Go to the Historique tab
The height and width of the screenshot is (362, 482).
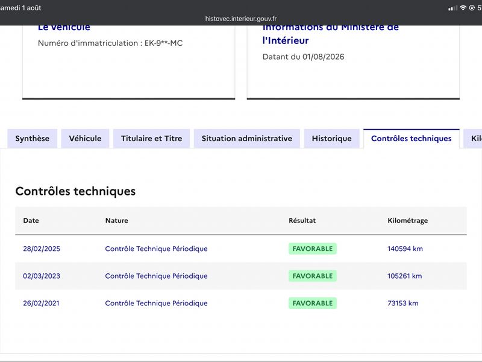[332, 139]
